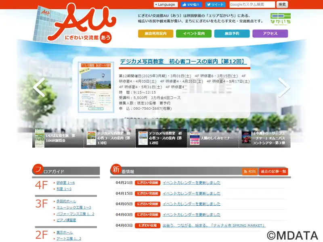The width and height of the screenshot is (323, 242).
Task: Click にぎわい交流館 tag on 04月21日 row
Action: pos(147,183)
